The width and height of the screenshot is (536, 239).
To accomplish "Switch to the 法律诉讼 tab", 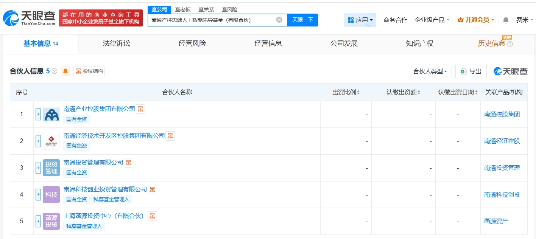I will point(117,43).
